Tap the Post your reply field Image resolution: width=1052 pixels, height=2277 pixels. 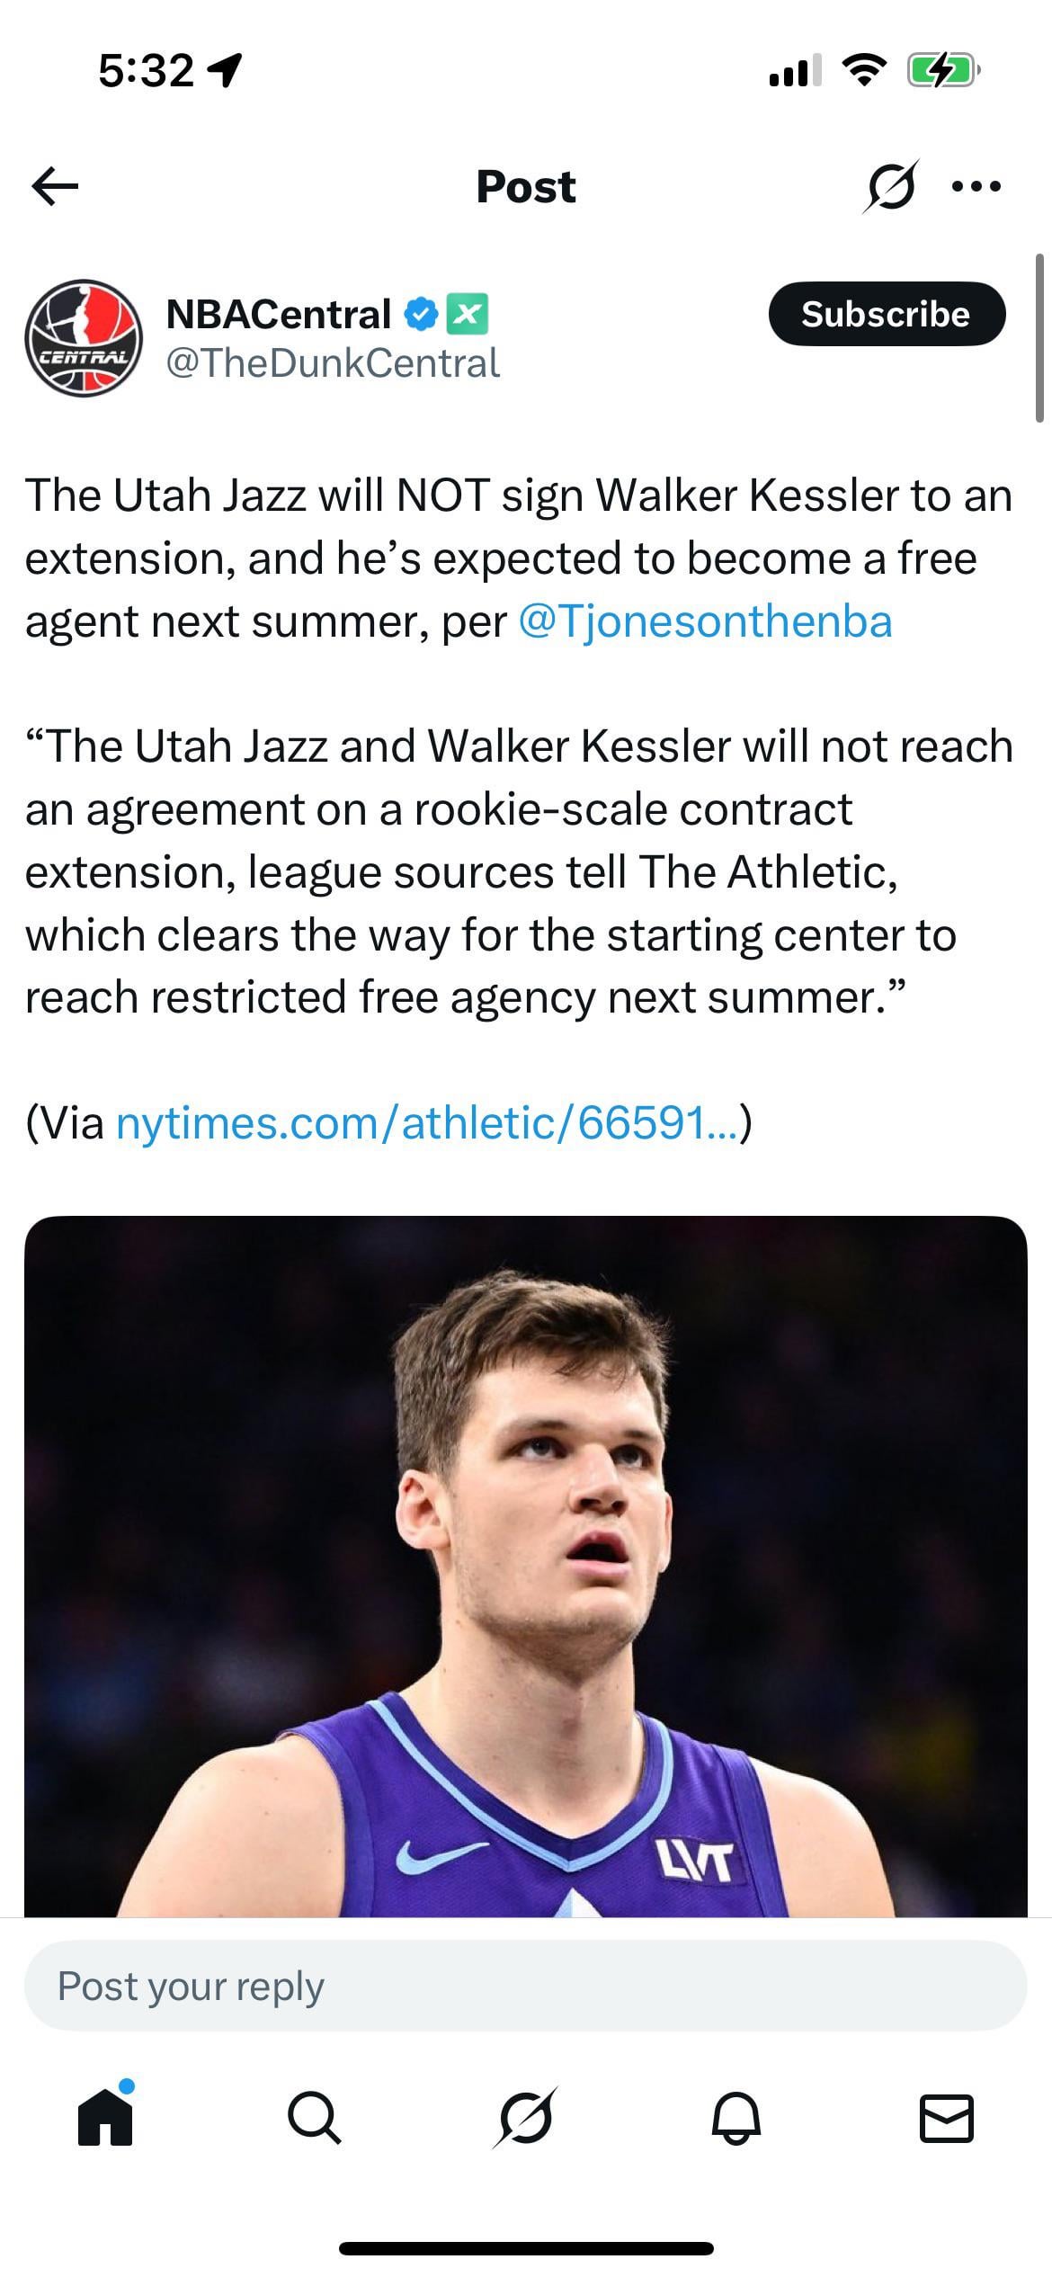[x=526, y=1986]
